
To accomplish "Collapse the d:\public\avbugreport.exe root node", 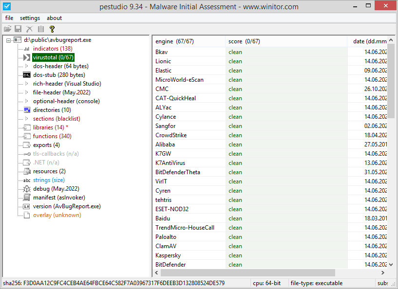I will pyautogui.click(x=8, y=40).
